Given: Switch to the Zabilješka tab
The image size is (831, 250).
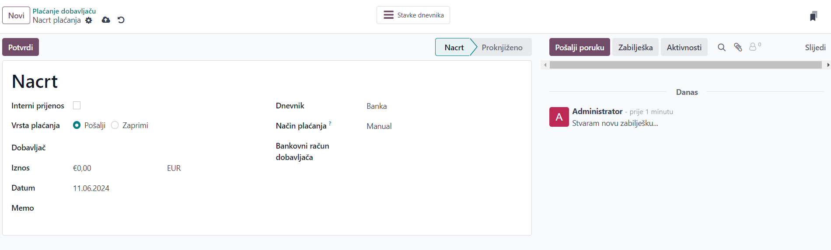Looking at the screenshot, I should (635, 47).
